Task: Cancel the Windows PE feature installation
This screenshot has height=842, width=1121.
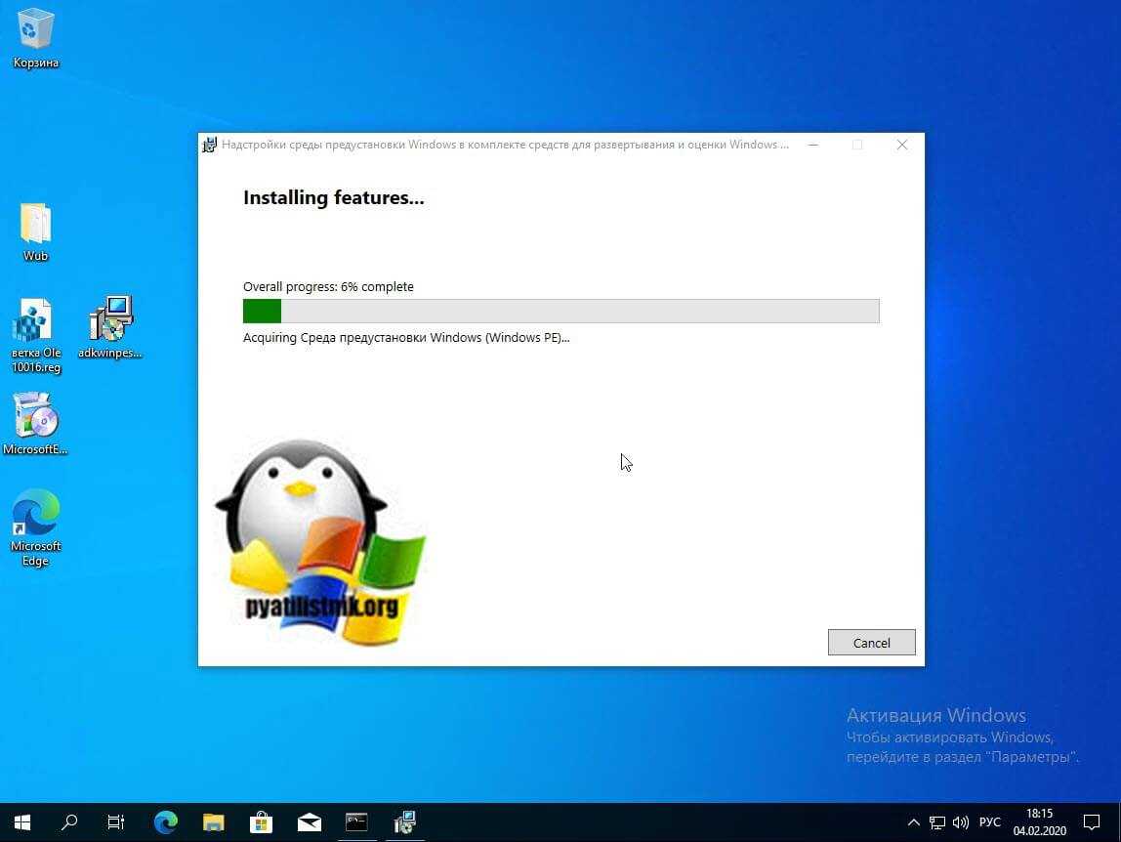Action: 871,643
